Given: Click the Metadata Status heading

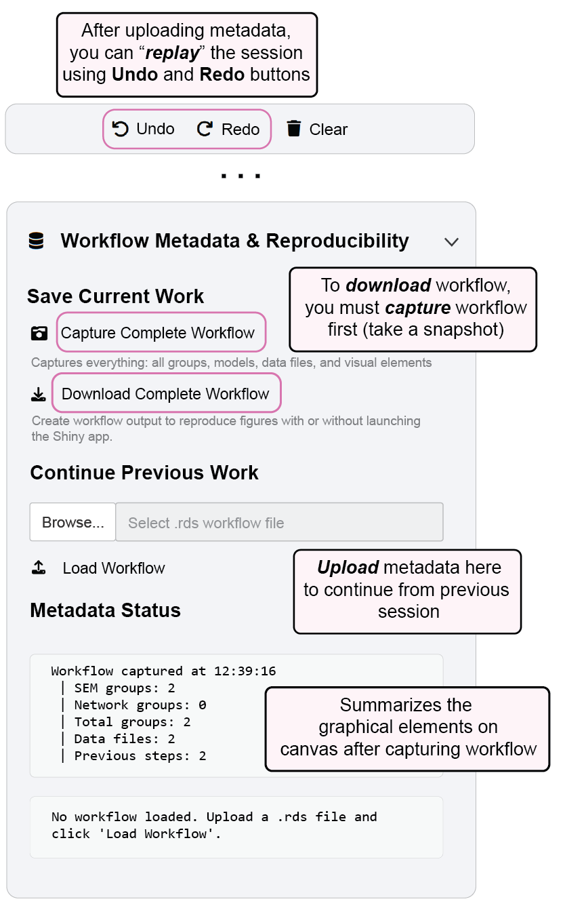Looking at the screenshot, I should point(105,610).
